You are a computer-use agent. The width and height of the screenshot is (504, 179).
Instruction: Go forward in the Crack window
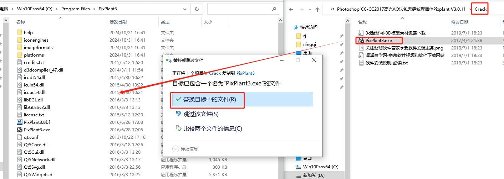tap(302, 9)
